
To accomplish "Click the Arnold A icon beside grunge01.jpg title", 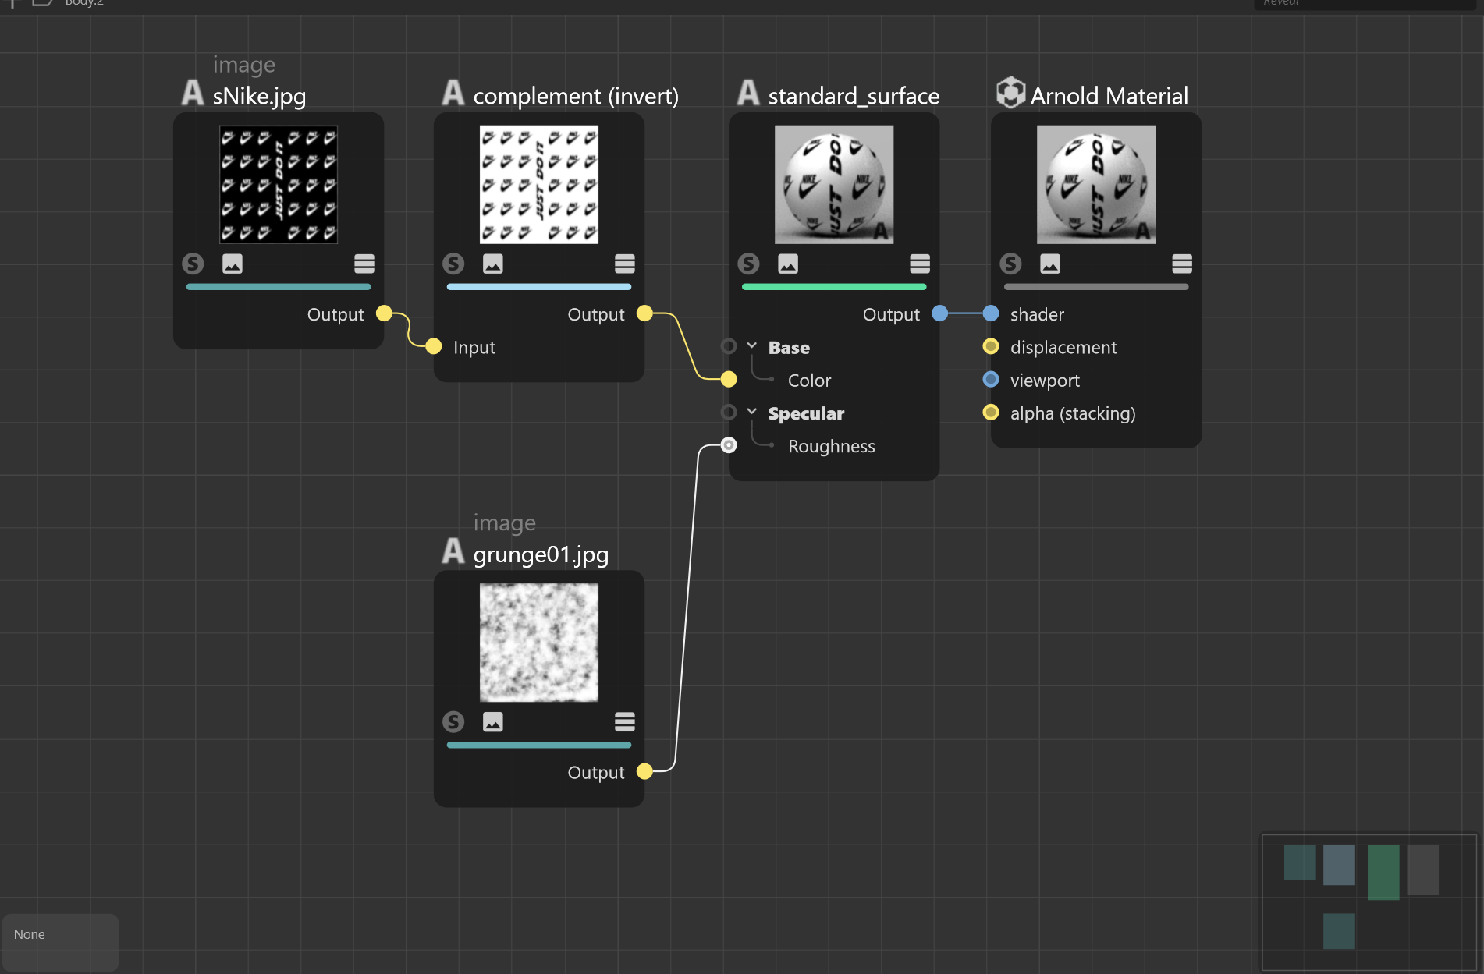I will [x=453, y=551].
